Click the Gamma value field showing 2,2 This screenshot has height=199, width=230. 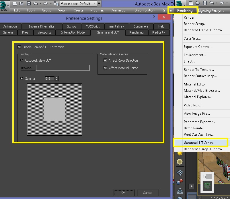point(50,79)
